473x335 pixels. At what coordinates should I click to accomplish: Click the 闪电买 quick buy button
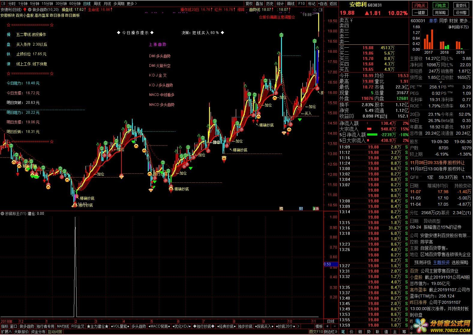pos(420,5)
